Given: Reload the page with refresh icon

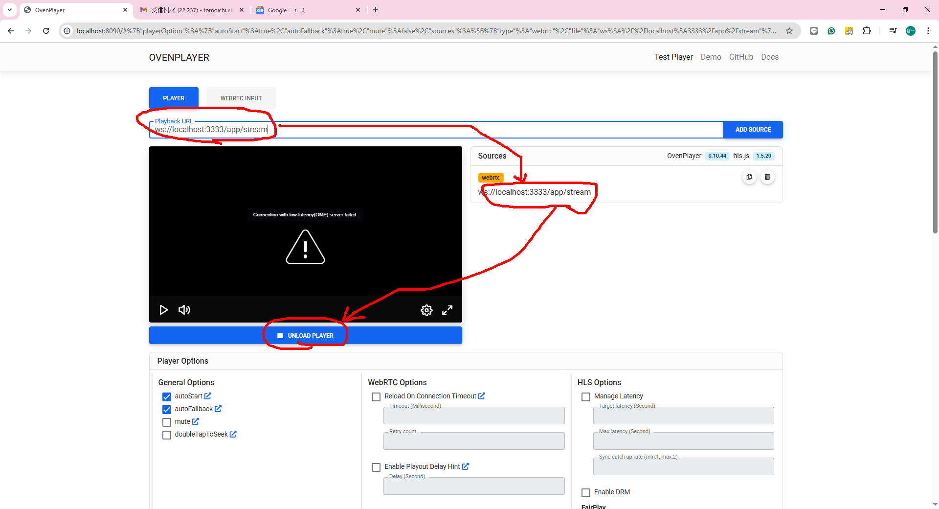Looking at the screenshot, I should [46, 31].
